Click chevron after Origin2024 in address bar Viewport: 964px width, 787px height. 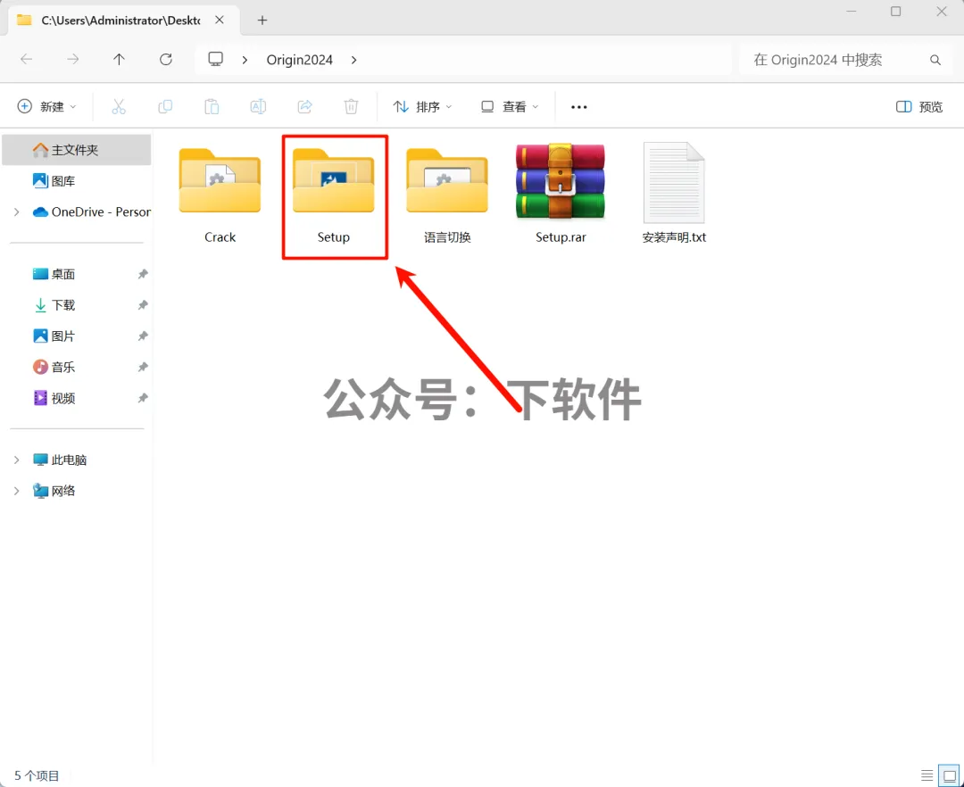click(354, 60)
